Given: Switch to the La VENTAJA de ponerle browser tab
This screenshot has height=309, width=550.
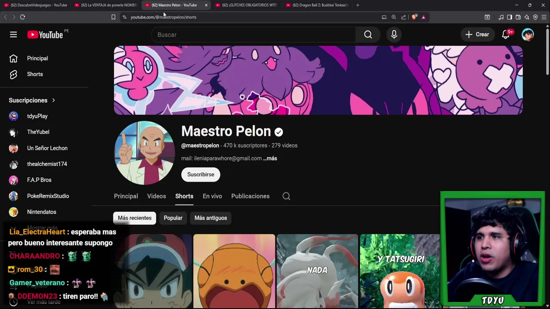Looking at the screenshot, I should point(106,5).
